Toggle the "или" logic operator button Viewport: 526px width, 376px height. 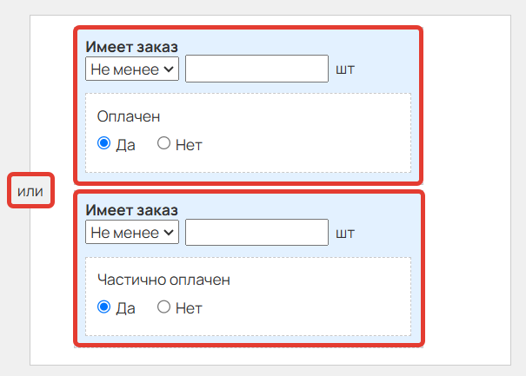(x=30, y=190)
